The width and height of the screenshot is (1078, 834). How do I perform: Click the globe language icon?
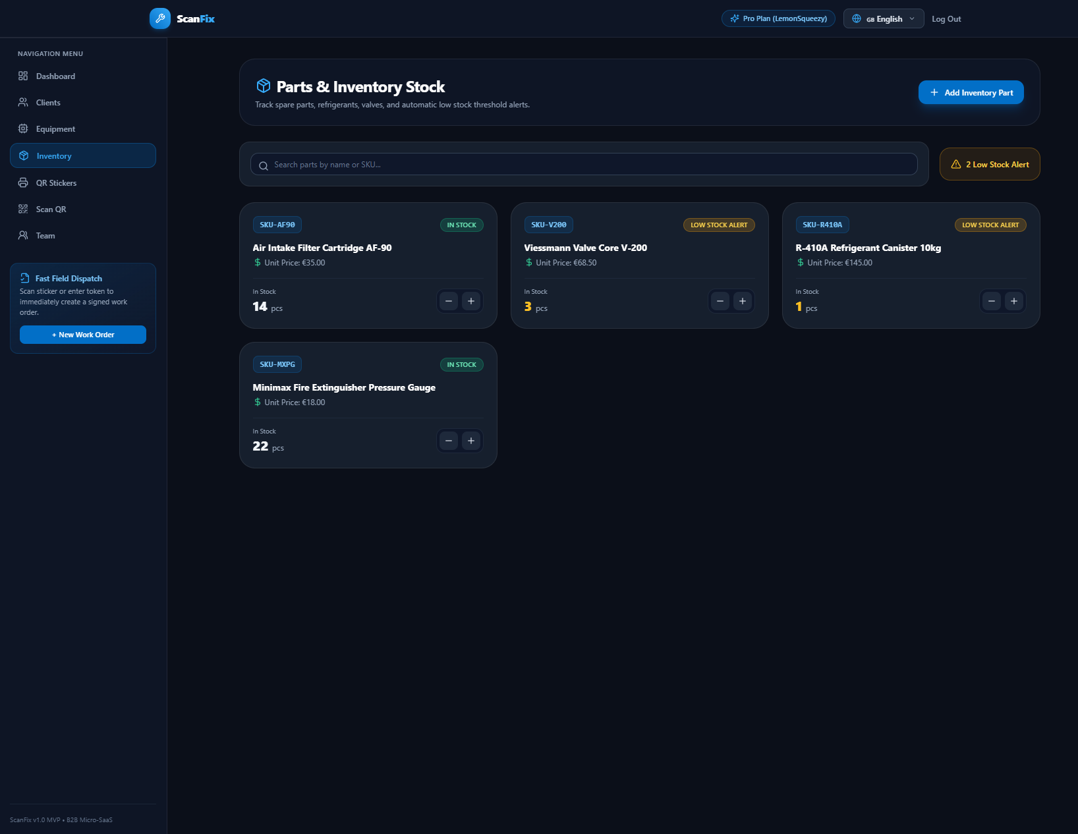(x=857, y=18)
